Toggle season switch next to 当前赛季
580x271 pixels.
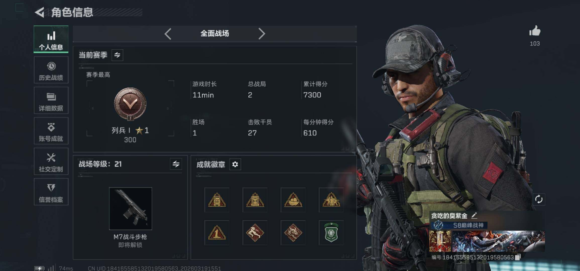[117, 55]
